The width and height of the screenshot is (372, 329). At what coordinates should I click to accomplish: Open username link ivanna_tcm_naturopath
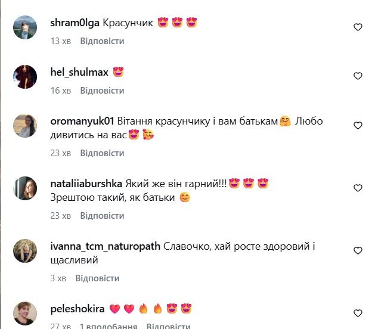(106, 247)
